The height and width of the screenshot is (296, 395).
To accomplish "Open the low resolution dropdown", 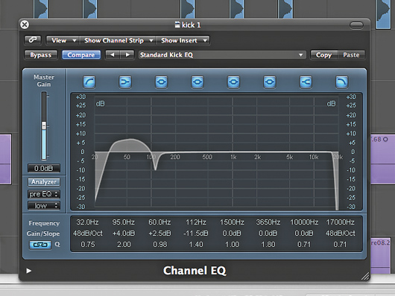I will tap(44, 206).
